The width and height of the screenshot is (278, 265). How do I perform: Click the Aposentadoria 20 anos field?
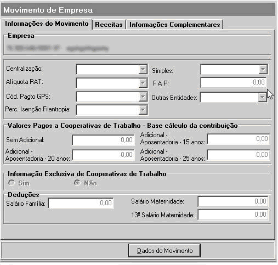[103, 155]
